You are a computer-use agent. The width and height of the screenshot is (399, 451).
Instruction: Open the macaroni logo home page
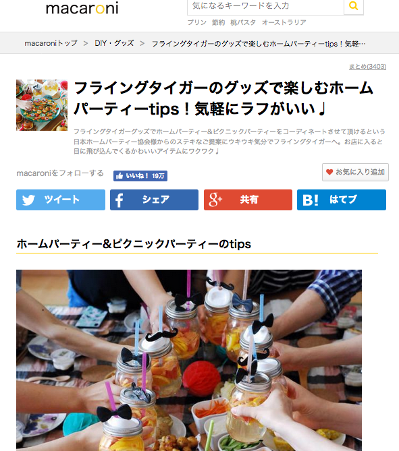coord(82,8)
